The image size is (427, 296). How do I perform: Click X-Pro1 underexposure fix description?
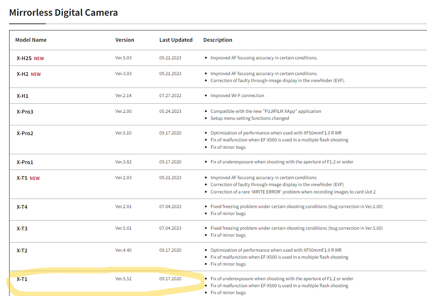[282, 162]
